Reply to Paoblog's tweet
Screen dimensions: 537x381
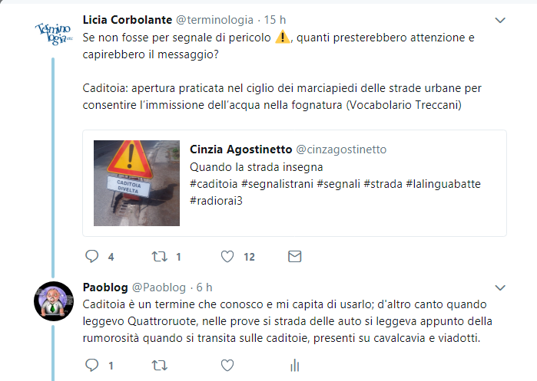[92, 366]
